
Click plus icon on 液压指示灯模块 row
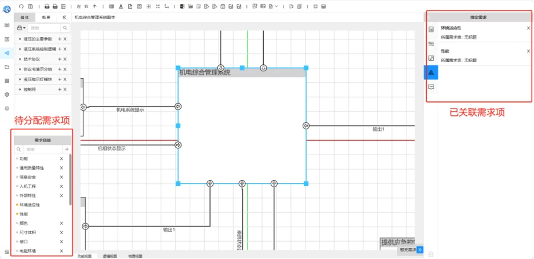point(60,79)
